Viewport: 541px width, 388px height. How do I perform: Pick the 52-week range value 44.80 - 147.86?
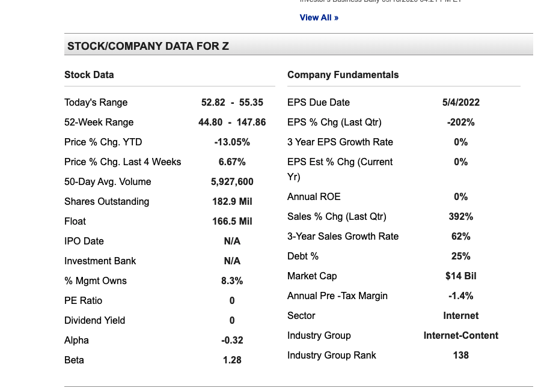tap(232, 122)
